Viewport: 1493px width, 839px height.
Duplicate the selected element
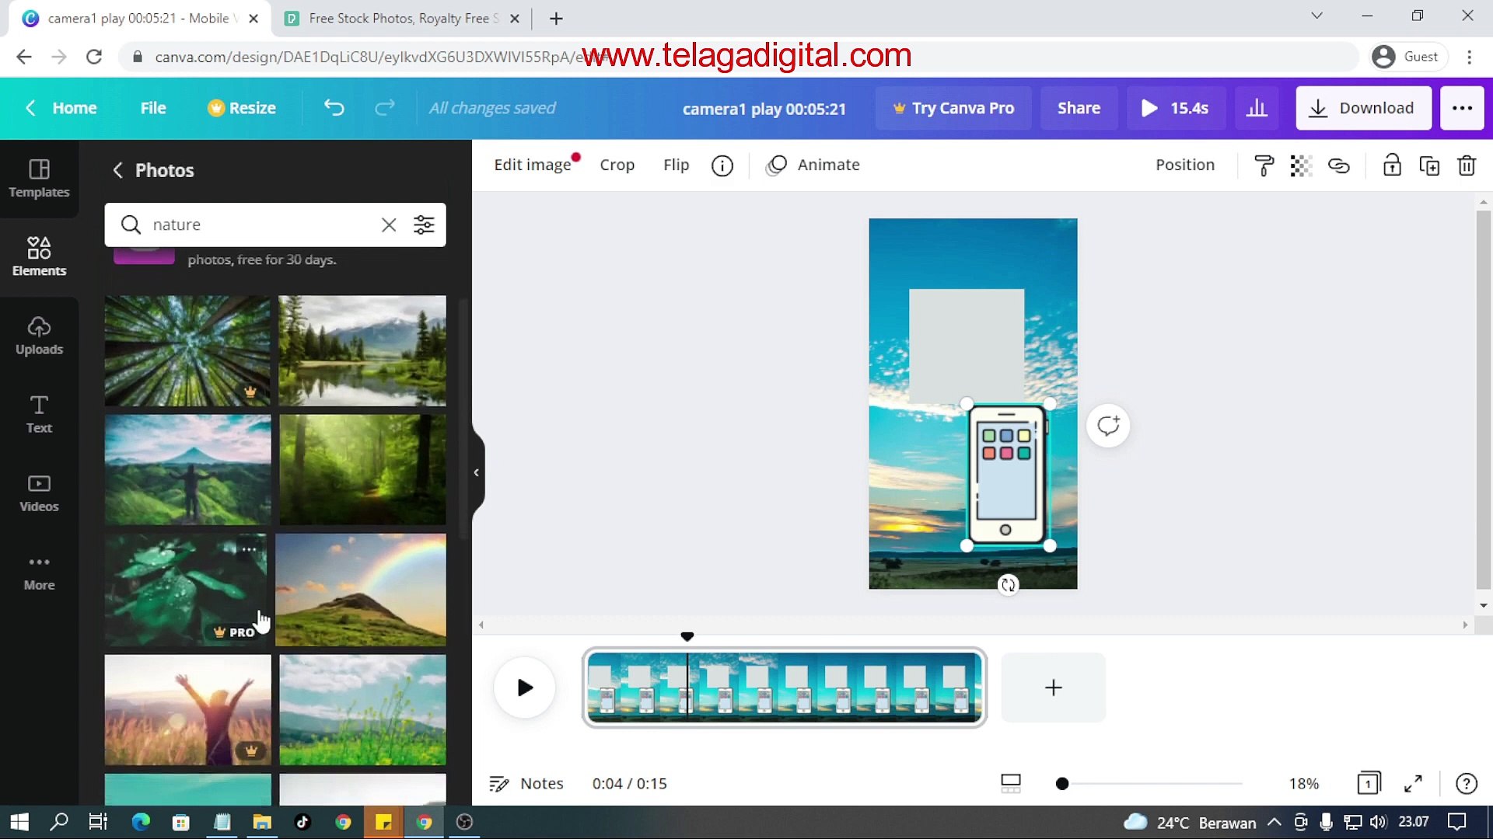click(1429, 165)
